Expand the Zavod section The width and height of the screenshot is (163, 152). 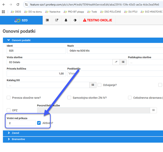tap(83, 133)
